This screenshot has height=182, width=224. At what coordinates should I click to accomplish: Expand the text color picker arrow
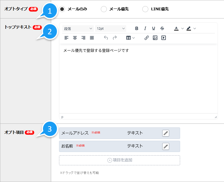[x=183, y=29]
